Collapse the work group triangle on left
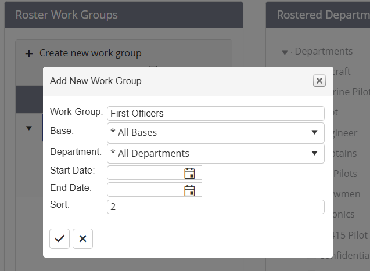370x271 pixels. coord(29,128)
